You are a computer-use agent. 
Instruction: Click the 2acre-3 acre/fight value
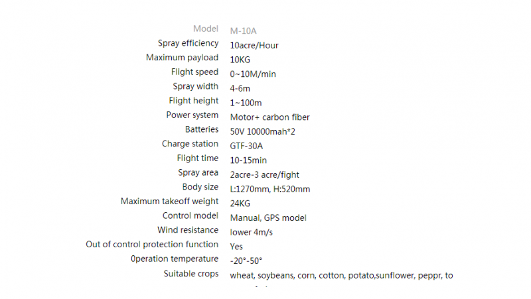click(x=264, y=175)
